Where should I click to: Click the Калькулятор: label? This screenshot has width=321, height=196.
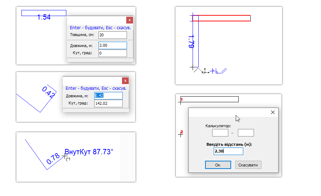pos(218,126)
